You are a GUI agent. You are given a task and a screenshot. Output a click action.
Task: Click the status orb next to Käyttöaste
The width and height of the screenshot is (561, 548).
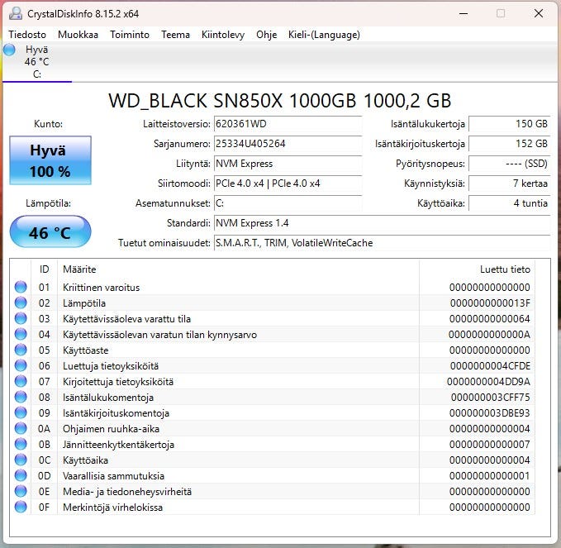(21, 350)
